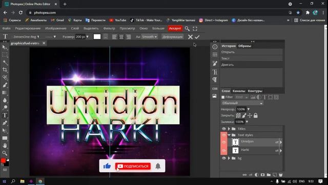Open the CSS panel icon
The height and width of the screenshot is (185, 328).
215,89
